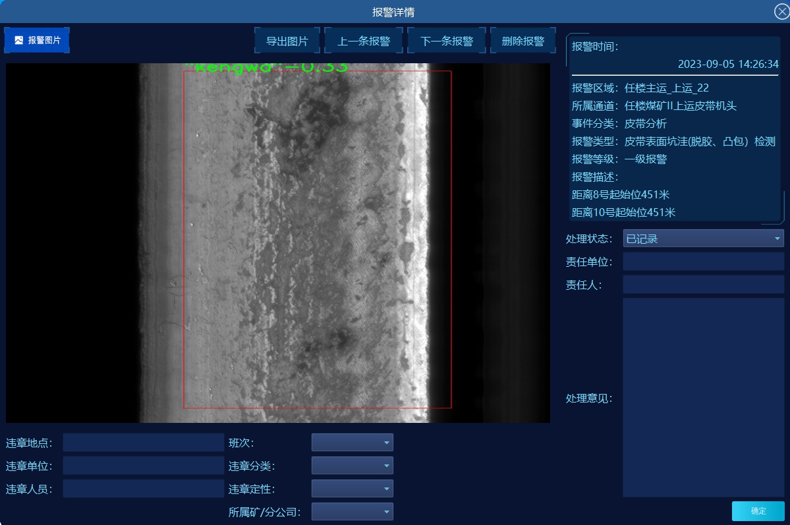Image resolution: width=790 pixels, height=525 pixels.
Task: Focus the 责任单位 input field
Action: 703,262
